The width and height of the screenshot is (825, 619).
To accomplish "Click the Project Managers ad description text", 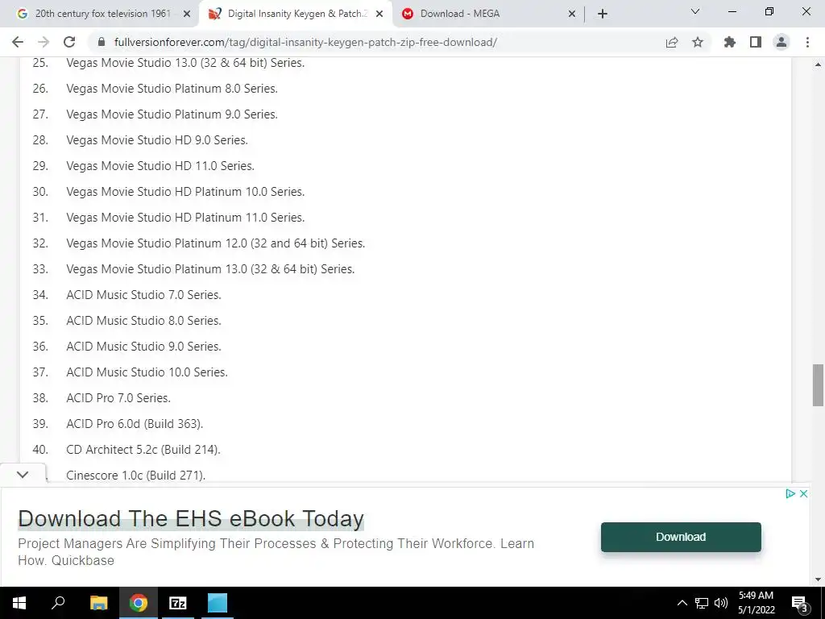I will click(276, 551).
